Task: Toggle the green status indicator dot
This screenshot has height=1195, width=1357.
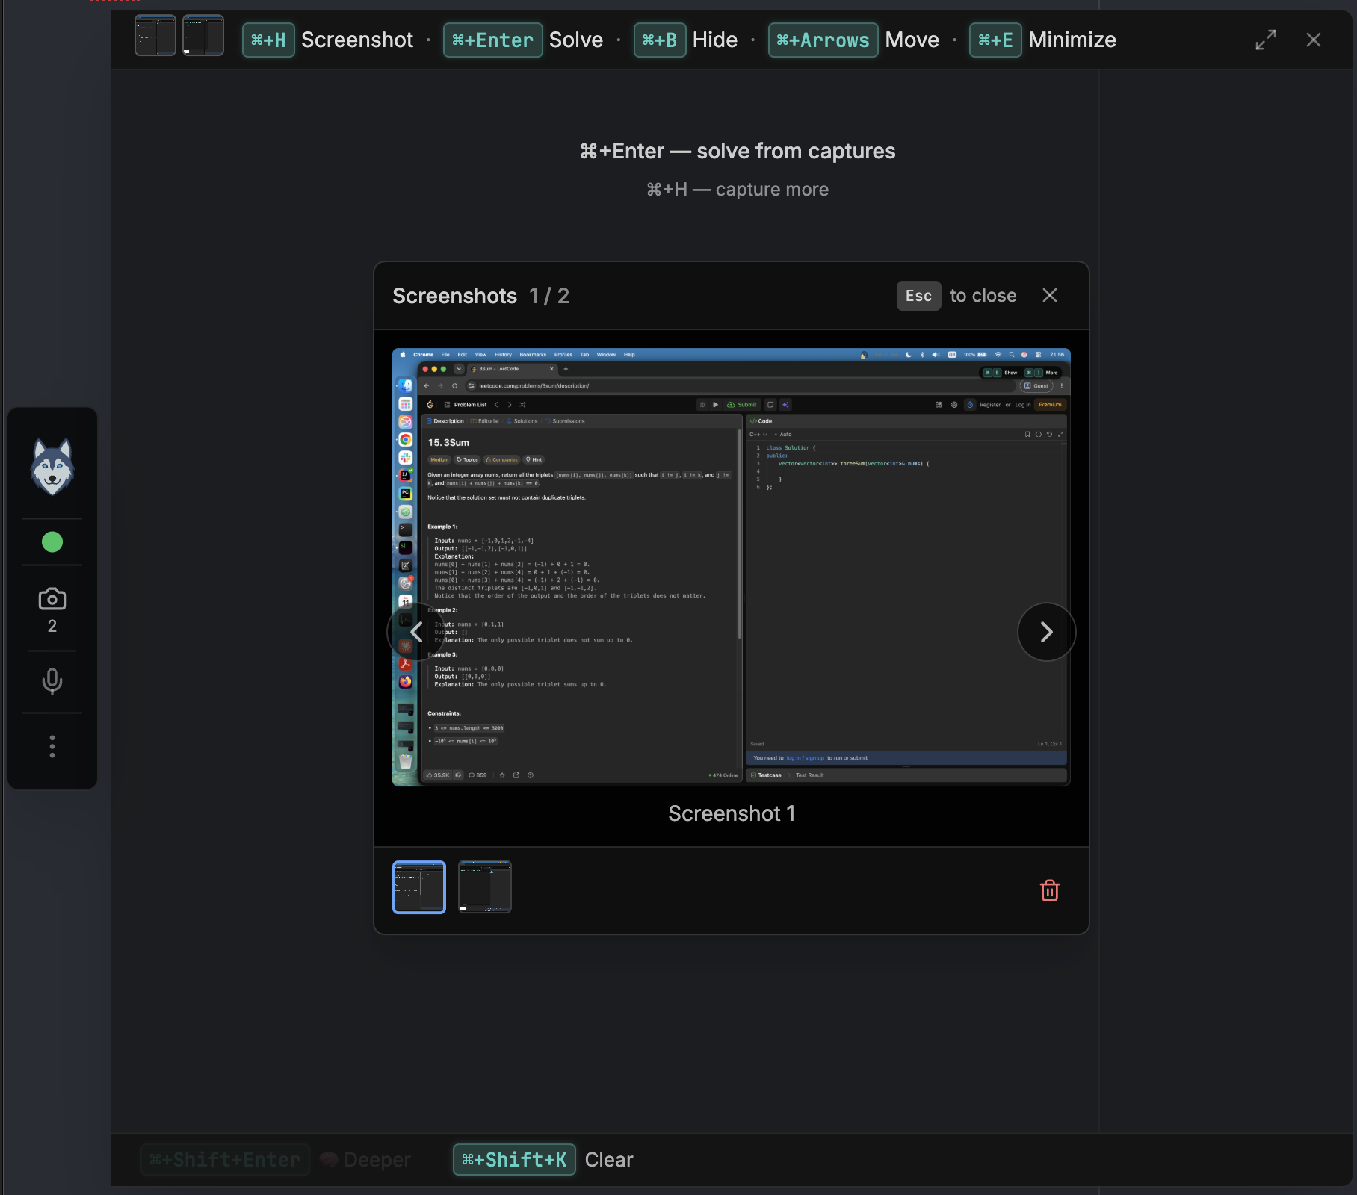Action: click(x=52, y=542)
